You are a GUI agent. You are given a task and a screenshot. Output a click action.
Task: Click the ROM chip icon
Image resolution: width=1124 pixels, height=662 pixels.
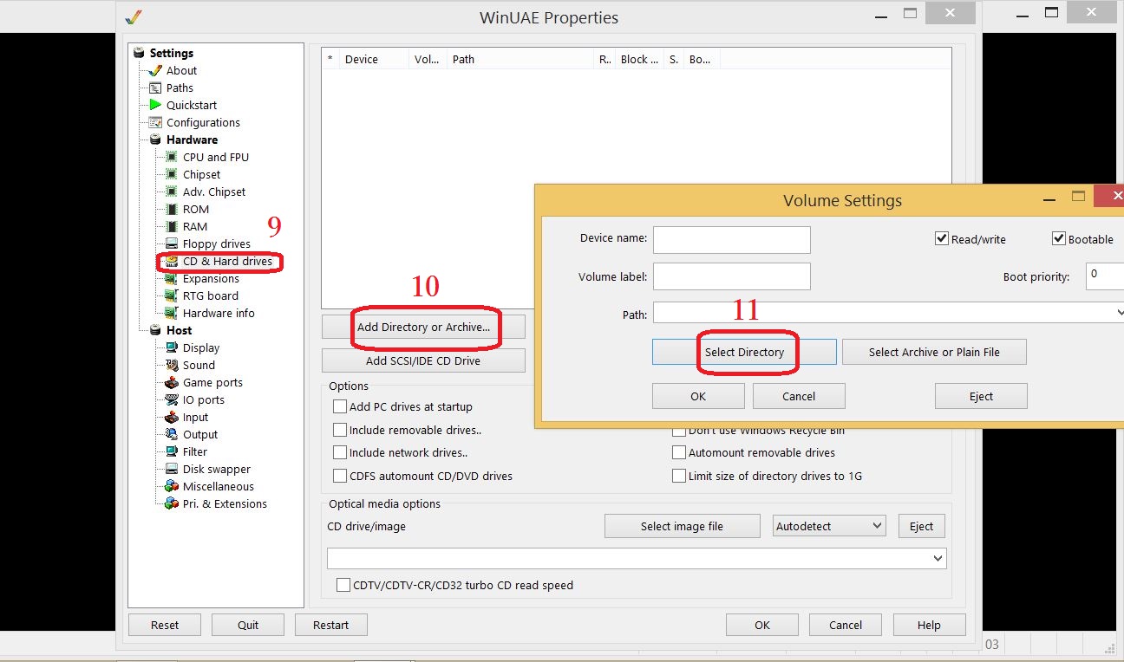(x=172, y=209)
